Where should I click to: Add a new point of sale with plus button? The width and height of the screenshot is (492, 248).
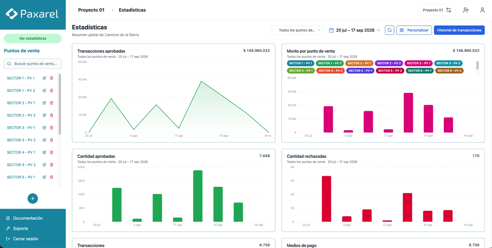tap(33, 199)
